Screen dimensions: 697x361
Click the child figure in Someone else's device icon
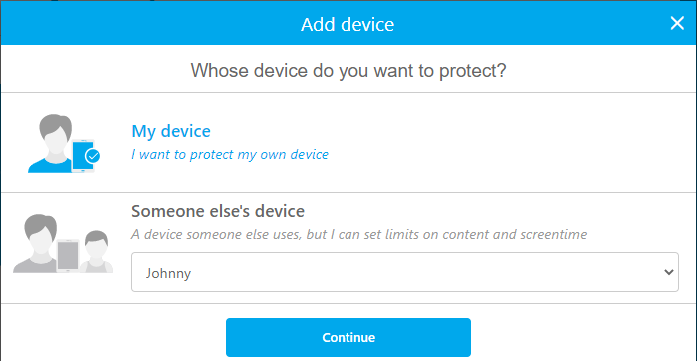[x=97, y=251]
